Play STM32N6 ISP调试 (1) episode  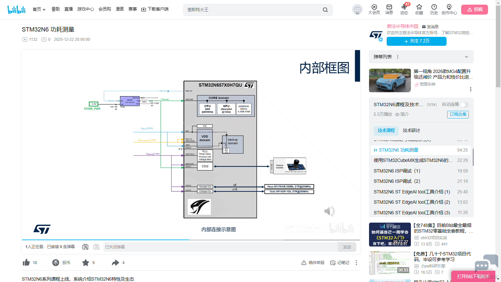tap(421, 171)
